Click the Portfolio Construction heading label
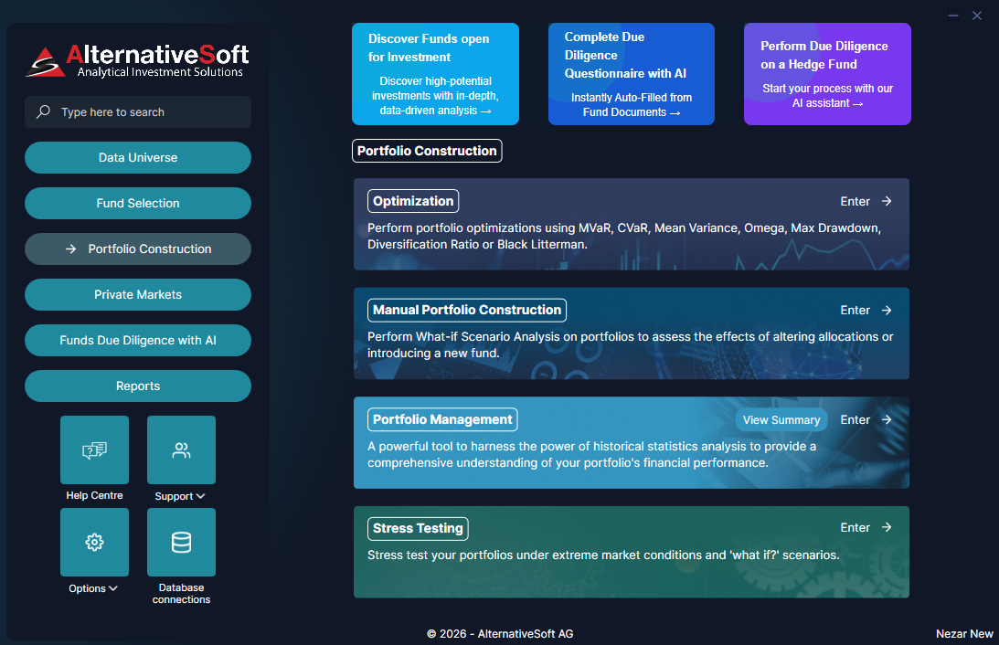The image size is (999, 645). click(x=427, y=151)
